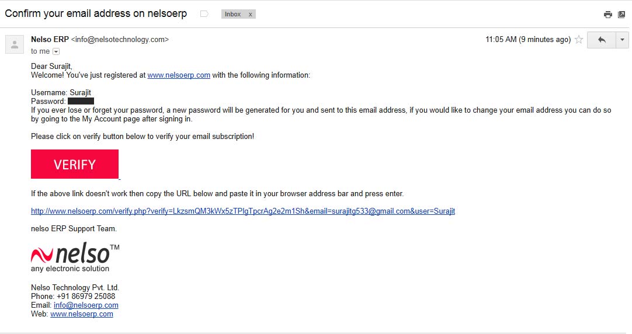The height and width of the screenshot is (334, 632).
Task: Open more reply options dropdown arrow
Action: click(x=622, y=40)
